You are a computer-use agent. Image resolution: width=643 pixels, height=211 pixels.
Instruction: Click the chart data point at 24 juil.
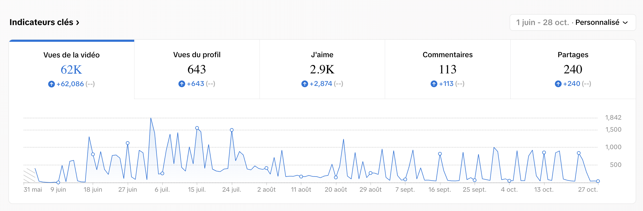[232, 130]
